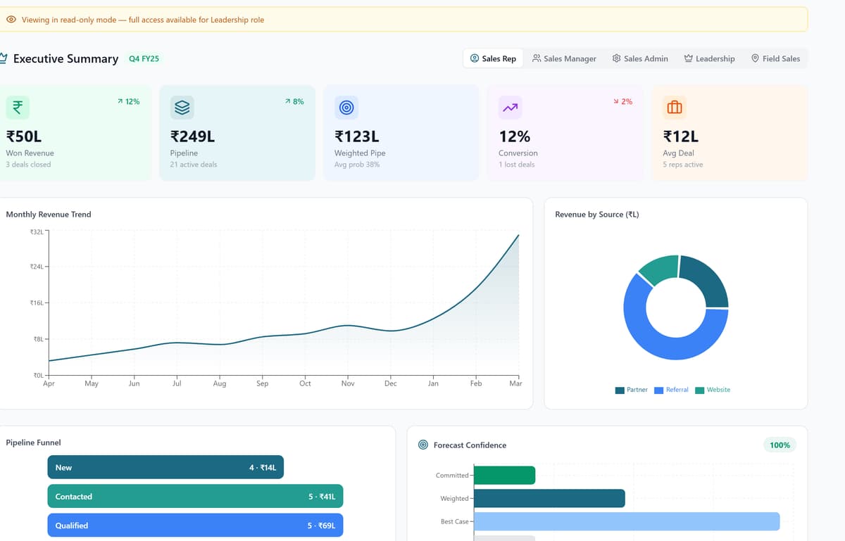
Task: Click the dark teal Partner donut segment
Action: pos(710,274)
